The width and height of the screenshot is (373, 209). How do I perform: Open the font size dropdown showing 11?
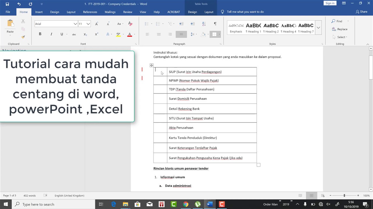[88, 24]
